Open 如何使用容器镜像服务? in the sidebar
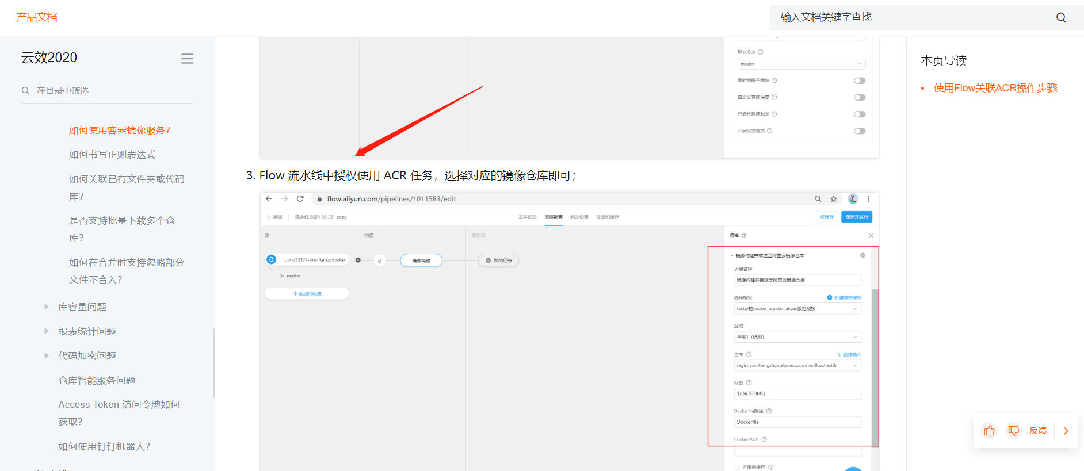 (120, 130)
